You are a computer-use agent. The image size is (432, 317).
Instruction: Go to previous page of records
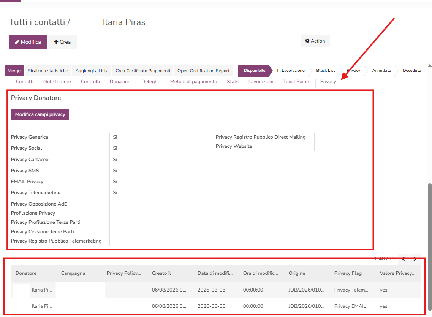pos(404,259)
